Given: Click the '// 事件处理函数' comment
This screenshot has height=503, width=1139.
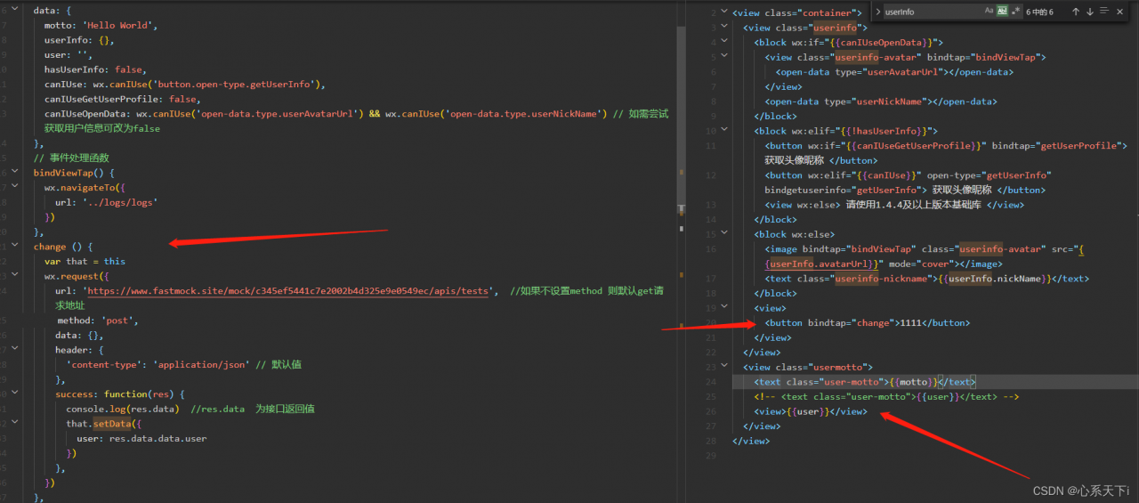Looking at the screenshot, I should tap(71, 158).
